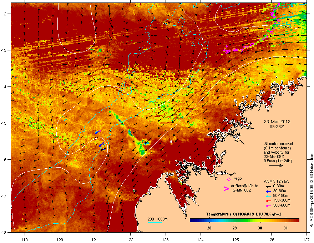
Task: Click the 'drifters@12h to' legend text
Action: point(244,186)
